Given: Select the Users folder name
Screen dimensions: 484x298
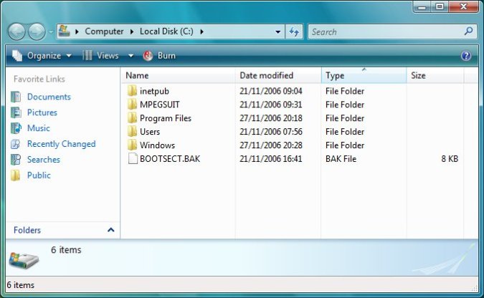Looking at the screenshot, I should 150,132.
